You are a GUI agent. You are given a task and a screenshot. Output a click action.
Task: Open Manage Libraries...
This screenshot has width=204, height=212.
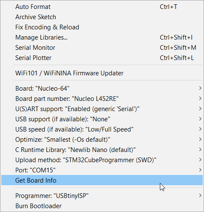[102, 37]
